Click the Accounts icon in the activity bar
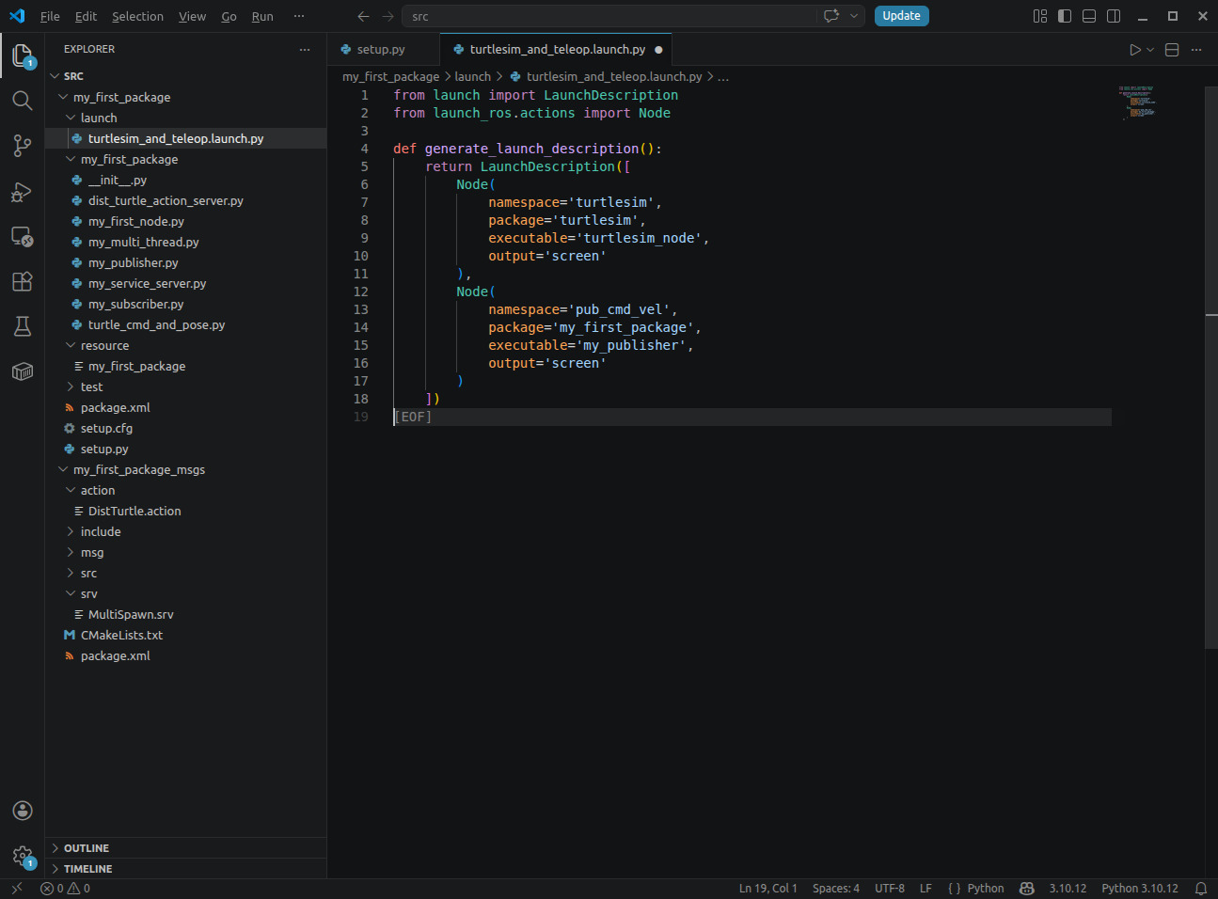 pyautogui.click(x=23, y=811)
